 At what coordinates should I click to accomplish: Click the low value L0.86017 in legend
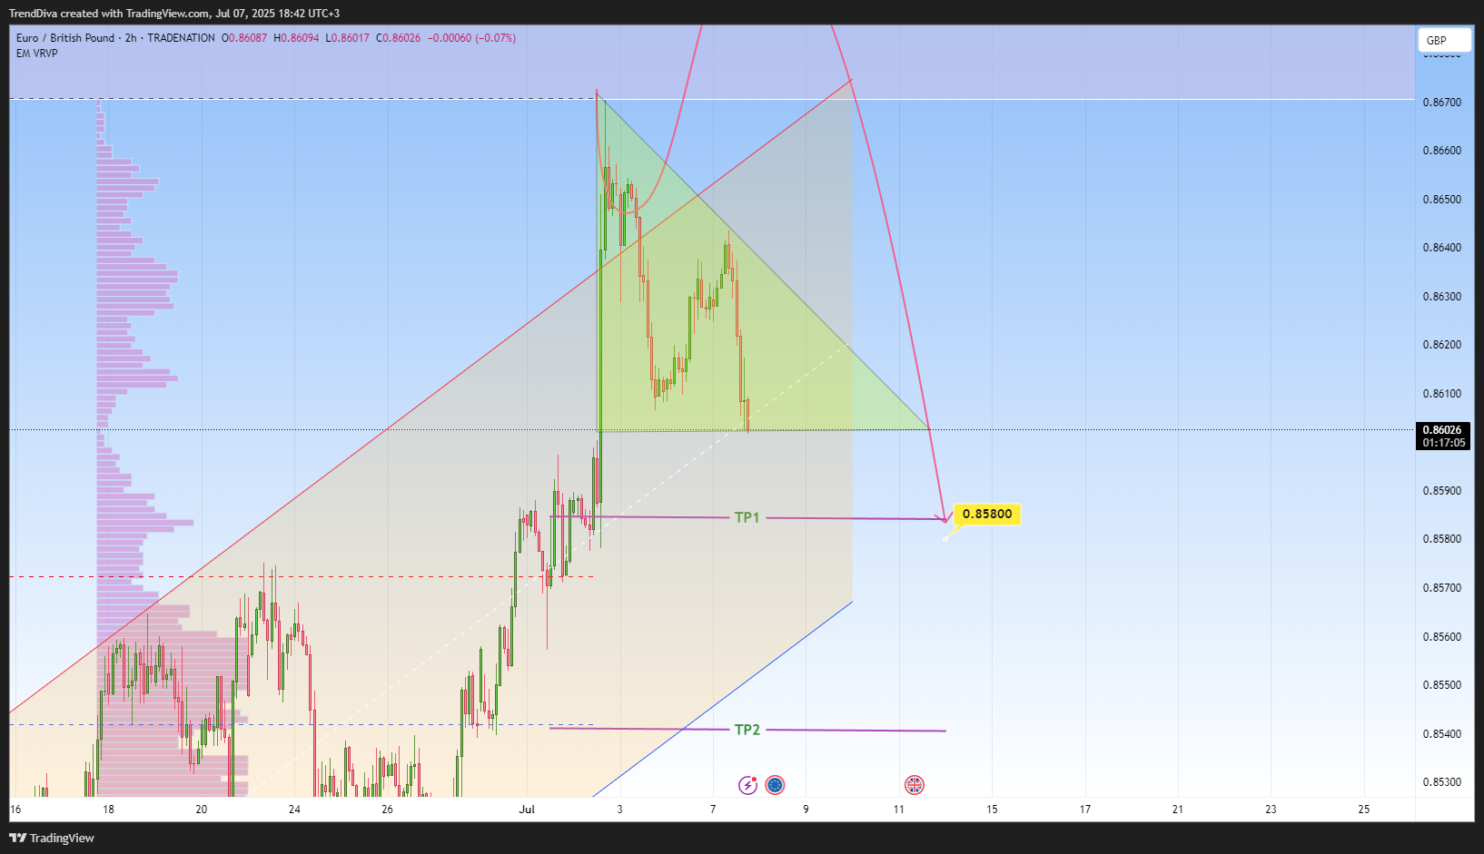[x=348, y=38]
